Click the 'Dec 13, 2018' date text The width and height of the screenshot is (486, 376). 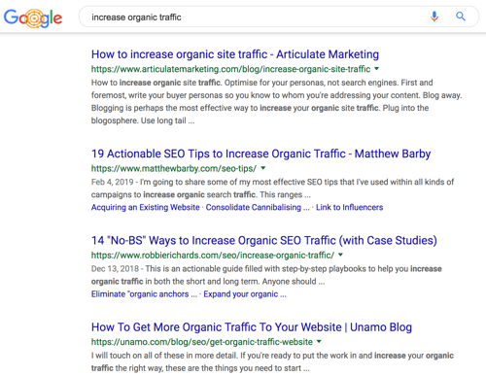click(115, 269)
